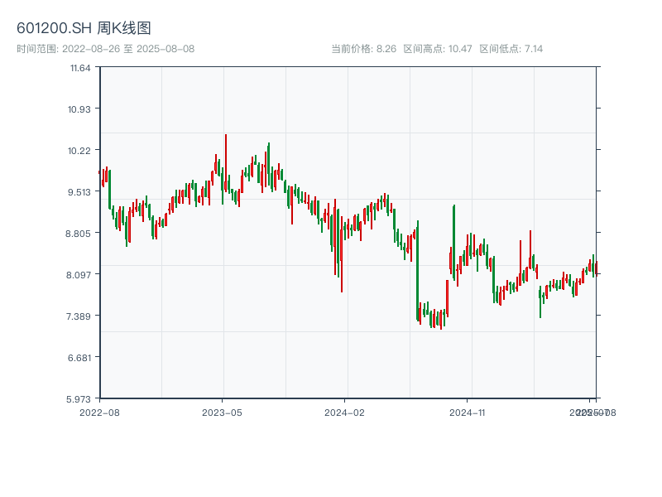Viewport: 662px width, 497px height.
Task: Click the 区间低点 7.14 label
Action: pyautogui.click(x=511, y=49)
